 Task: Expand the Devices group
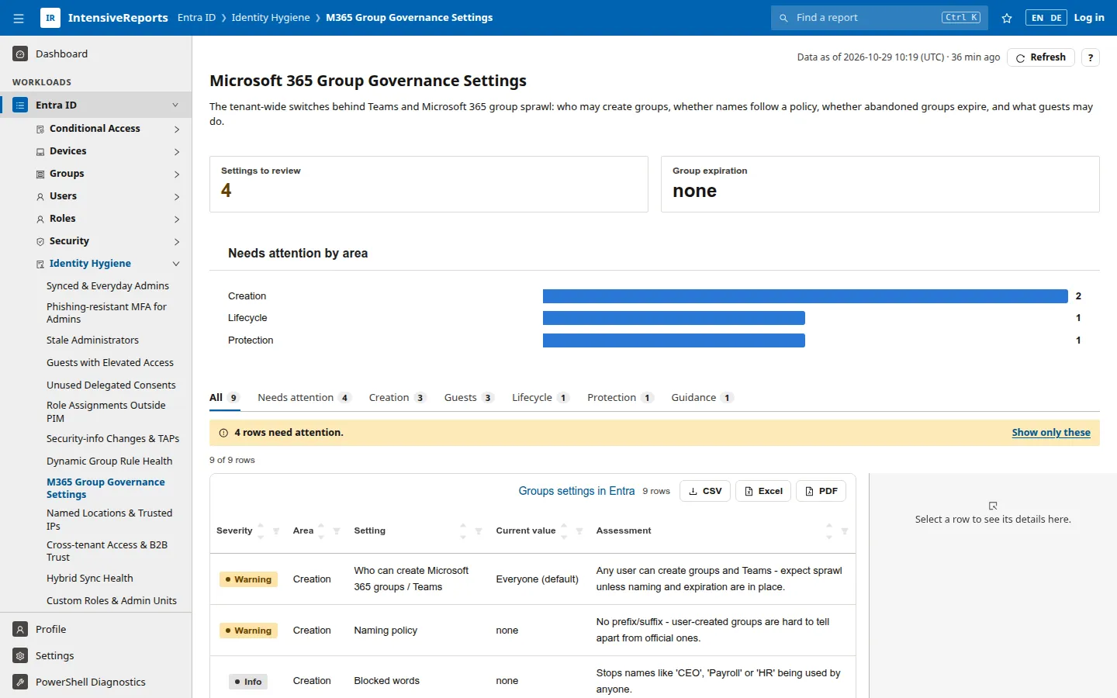(x=177, y=152)
